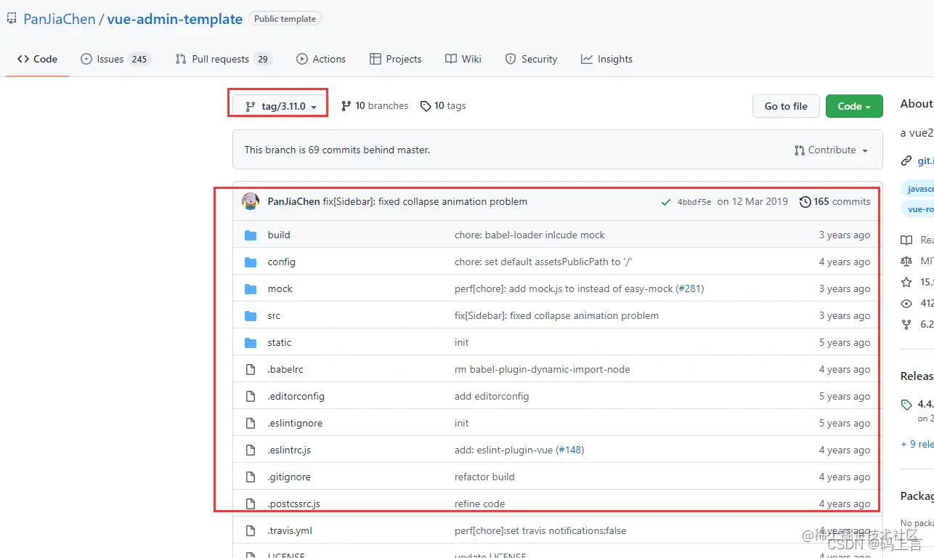This screenshot has width=934, height=558.
Task: Click folder icon beside mock
Action: 251,288
